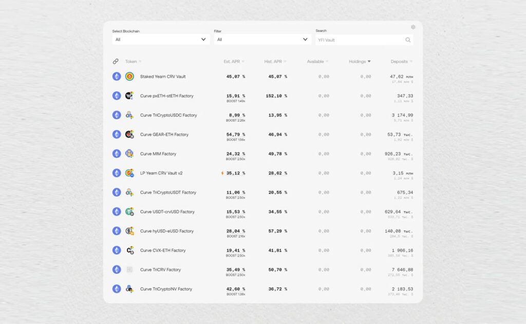
Task: Sort by Available column header
Action: click(x=317, y=62)
